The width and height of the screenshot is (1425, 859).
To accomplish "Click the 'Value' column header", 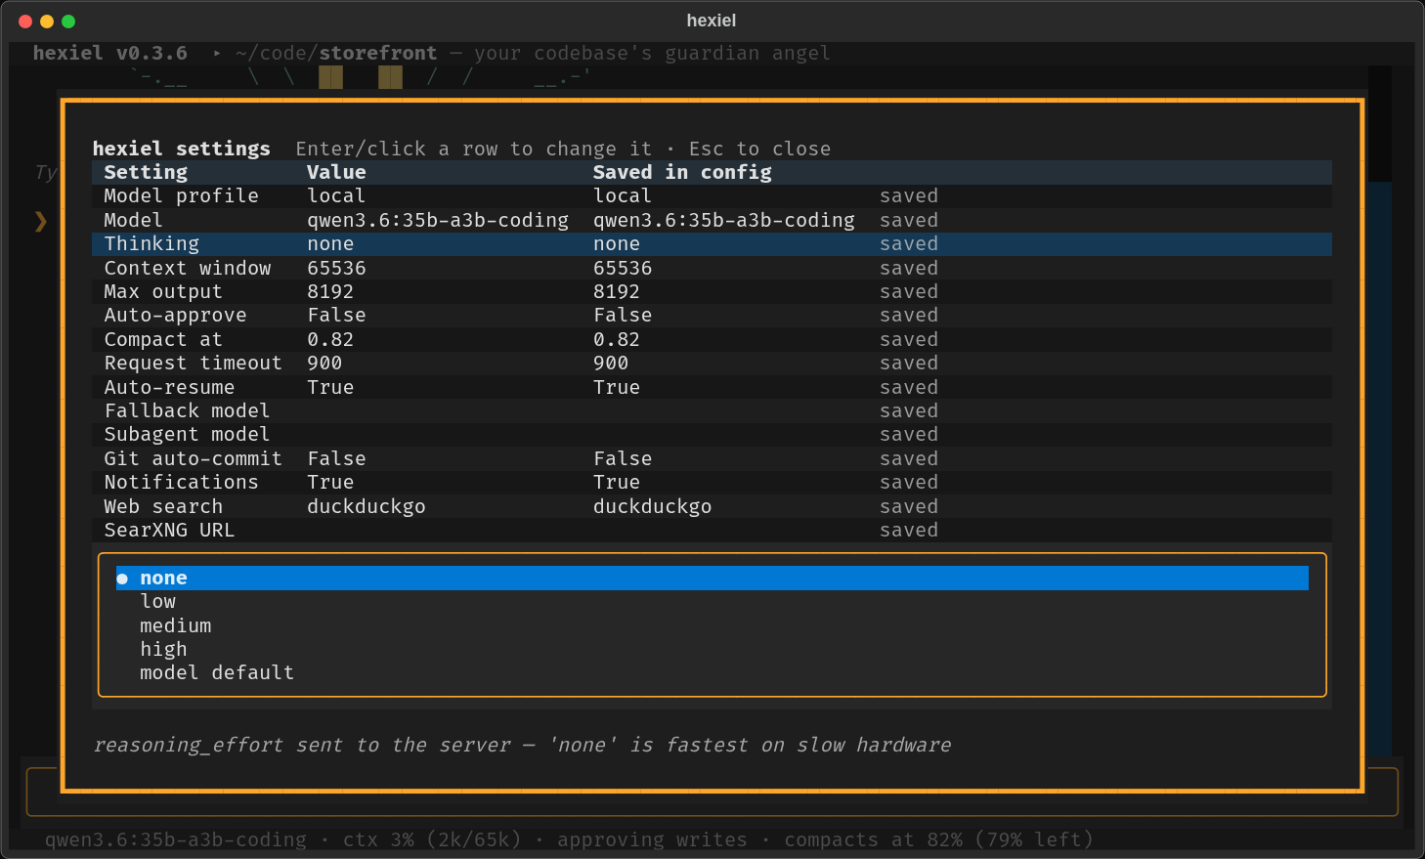I will tap(336, 172).
